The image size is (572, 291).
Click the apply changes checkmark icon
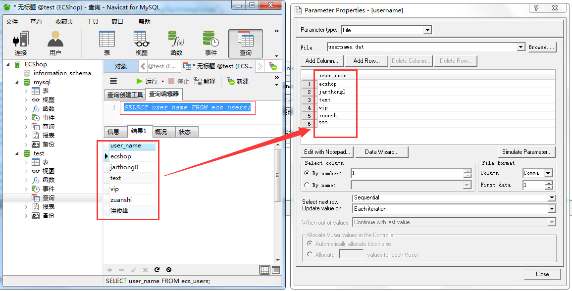coord(133,270)
